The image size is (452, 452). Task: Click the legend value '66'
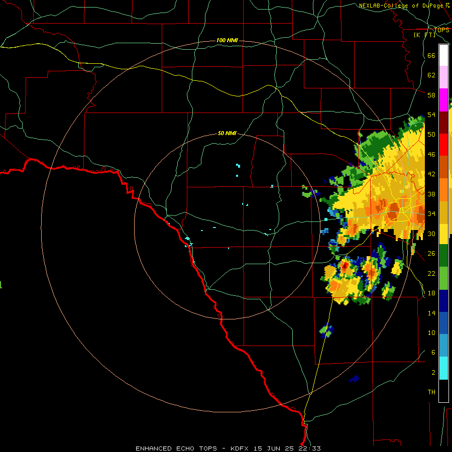coord(431,56)
